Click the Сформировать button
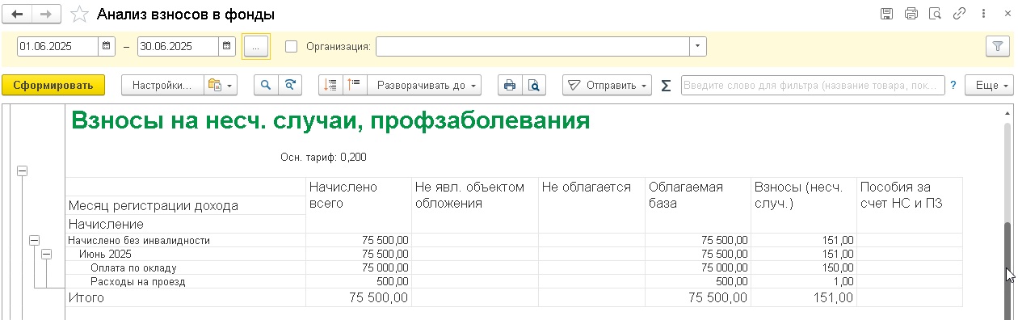1018x320 pixels. (53, 85)
